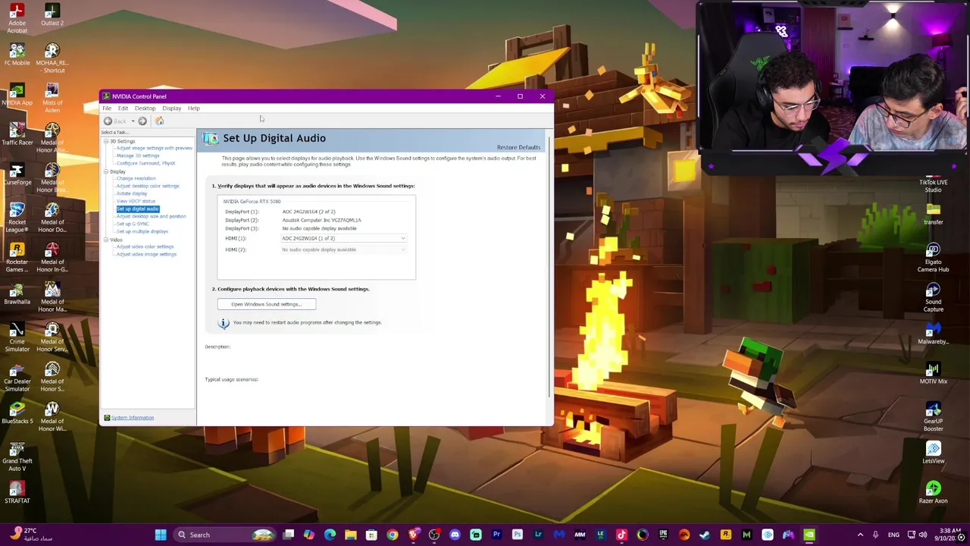Open the Display menu
970x546 pixels.
171,108
